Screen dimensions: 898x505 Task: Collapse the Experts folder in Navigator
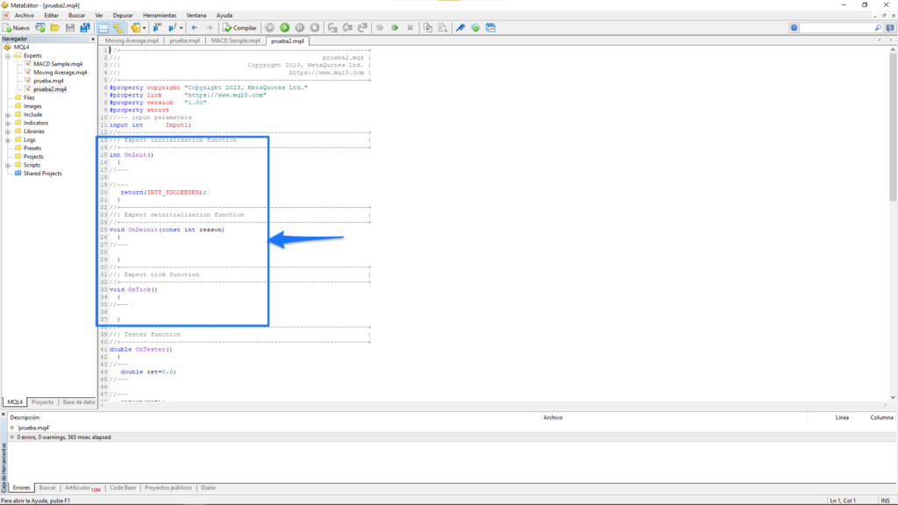[x=8, y=55]
